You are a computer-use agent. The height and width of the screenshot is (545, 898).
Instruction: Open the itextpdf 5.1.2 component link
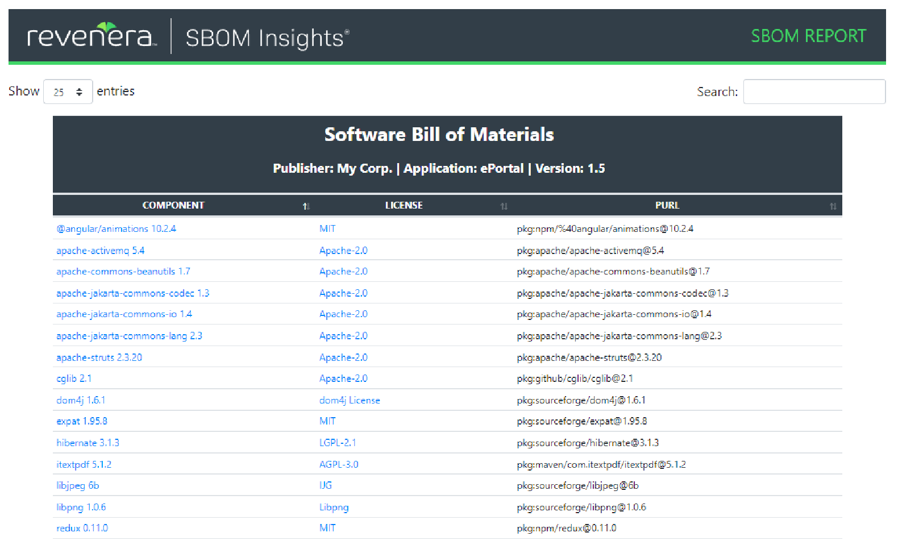coord(84,464)
